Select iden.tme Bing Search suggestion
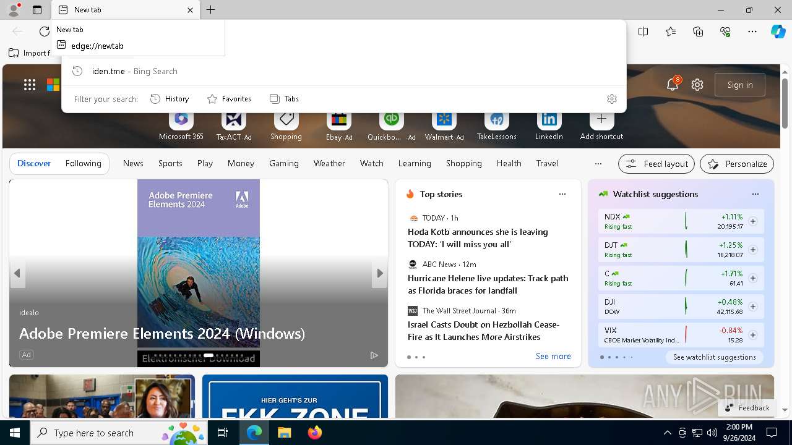792x445 pixels. pyautogui.click(x=343, y=71)
